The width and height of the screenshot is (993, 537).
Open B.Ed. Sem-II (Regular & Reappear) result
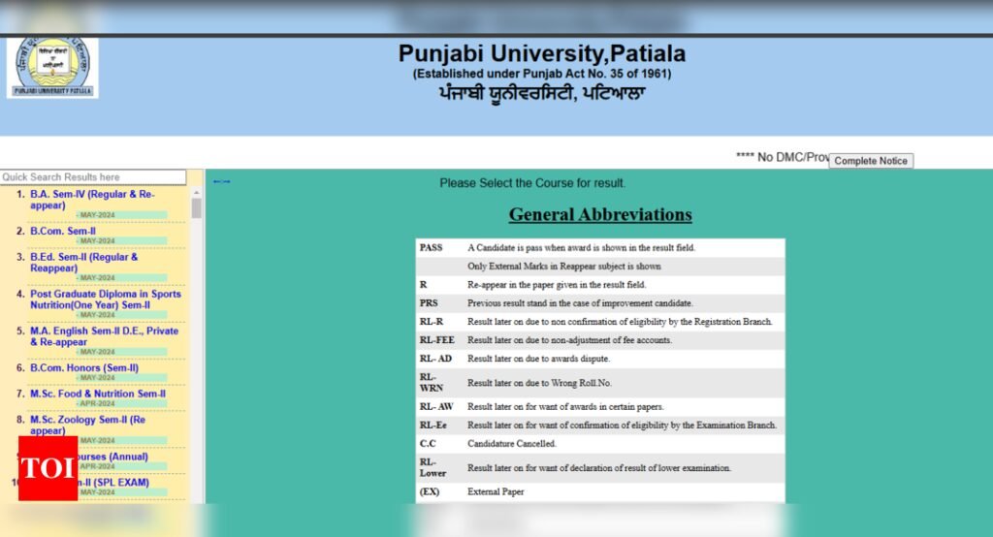pos(83,262)
